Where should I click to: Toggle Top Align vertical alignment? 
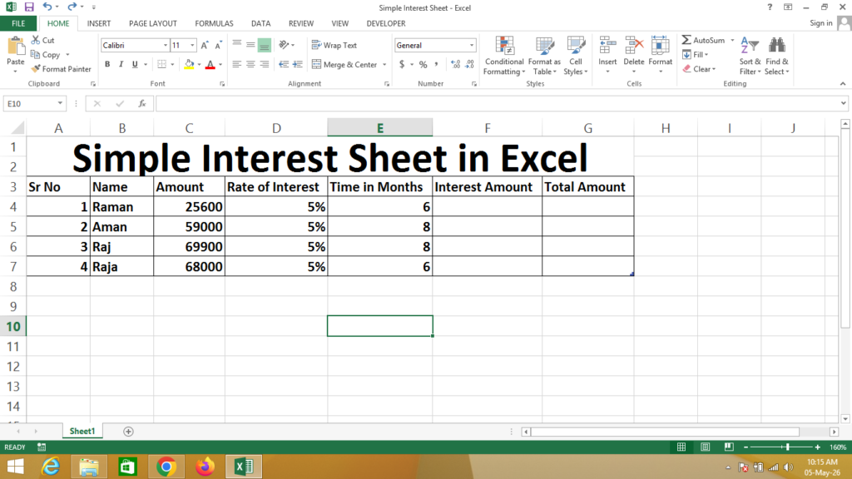pyautogui.click(x=237, y=45)
